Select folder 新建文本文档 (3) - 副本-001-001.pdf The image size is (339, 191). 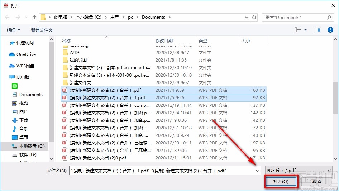[x=164, y=75]
